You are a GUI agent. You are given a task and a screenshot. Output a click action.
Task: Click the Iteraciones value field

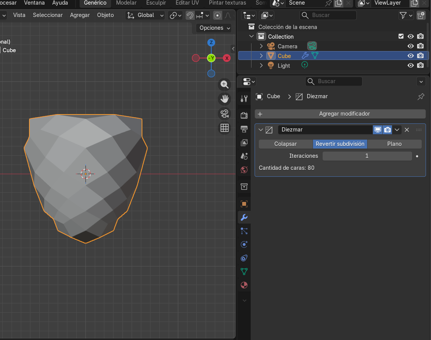pyautogui.click(x=367, y=156)
